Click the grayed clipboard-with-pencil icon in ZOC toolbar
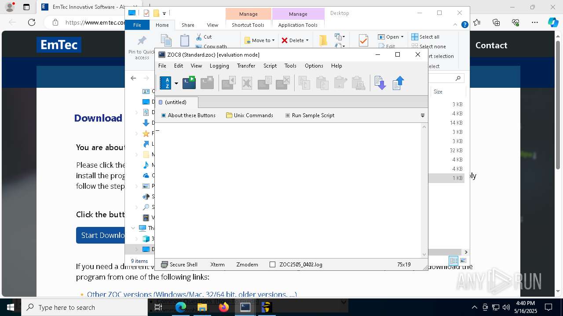The width and height of the screenshot is (563, 316). click(x=340, y=83)
